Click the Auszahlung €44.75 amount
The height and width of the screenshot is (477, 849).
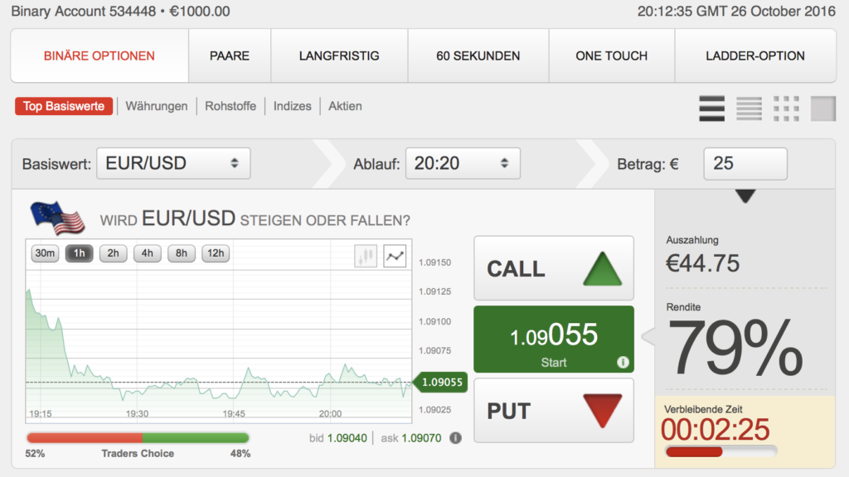coord(702,264)
